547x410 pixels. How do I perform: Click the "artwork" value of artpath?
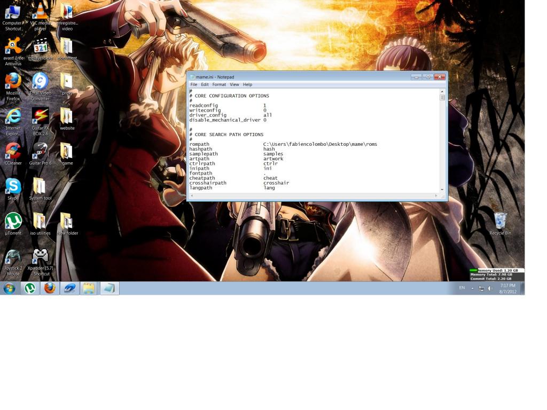273,159
